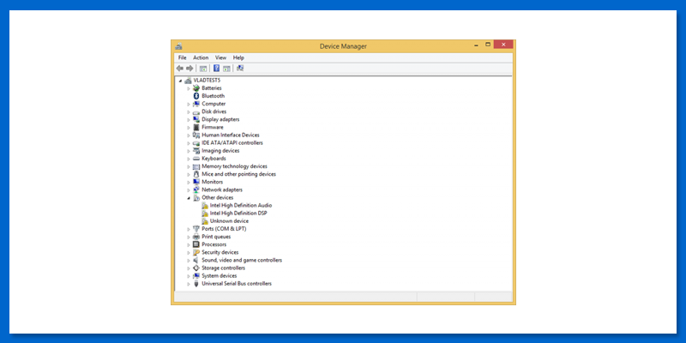Select the Display adapters icon

196,119
